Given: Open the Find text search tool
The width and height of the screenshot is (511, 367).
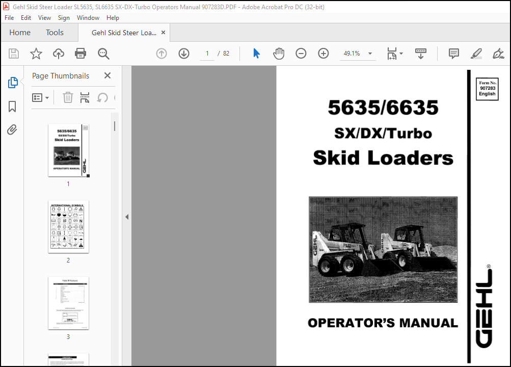Looking at the screenshot, I should pyautogui.click(x=103, y=54).
